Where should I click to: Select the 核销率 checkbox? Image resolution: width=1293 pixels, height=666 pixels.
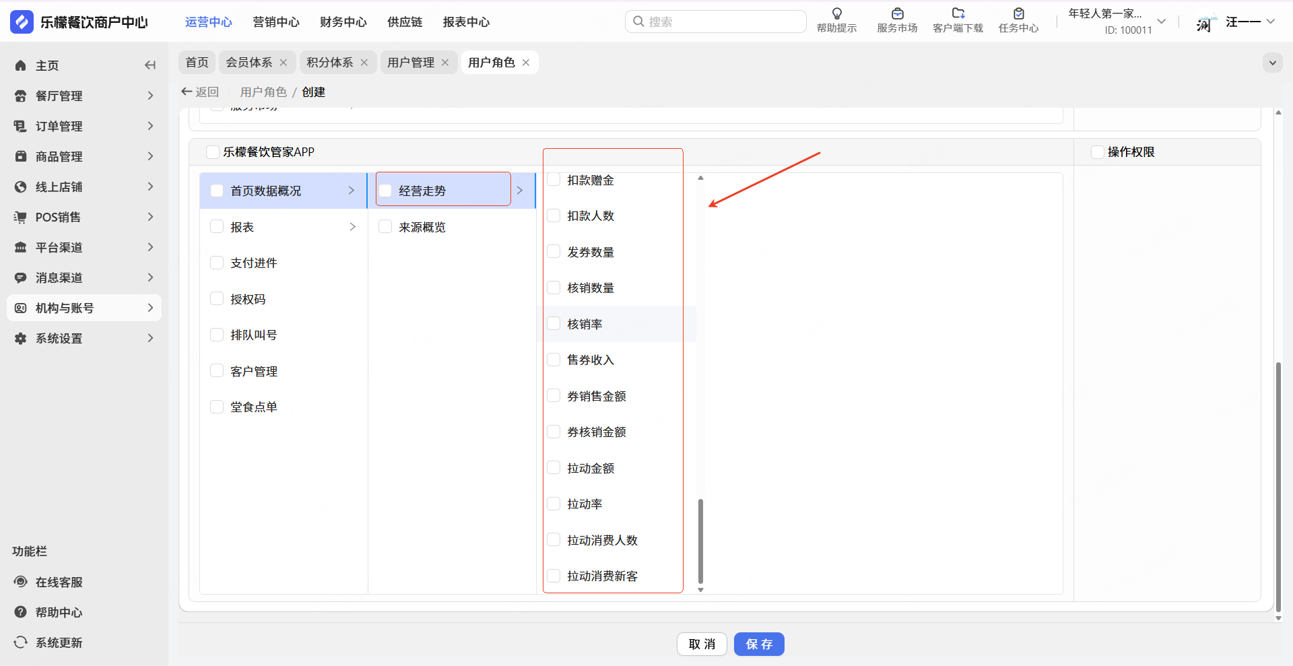click(x=554, y=324)
